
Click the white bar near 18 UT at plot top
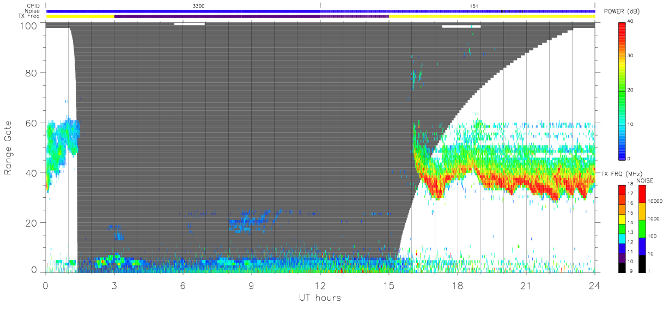pyautogui.click(x=461, y=26)
